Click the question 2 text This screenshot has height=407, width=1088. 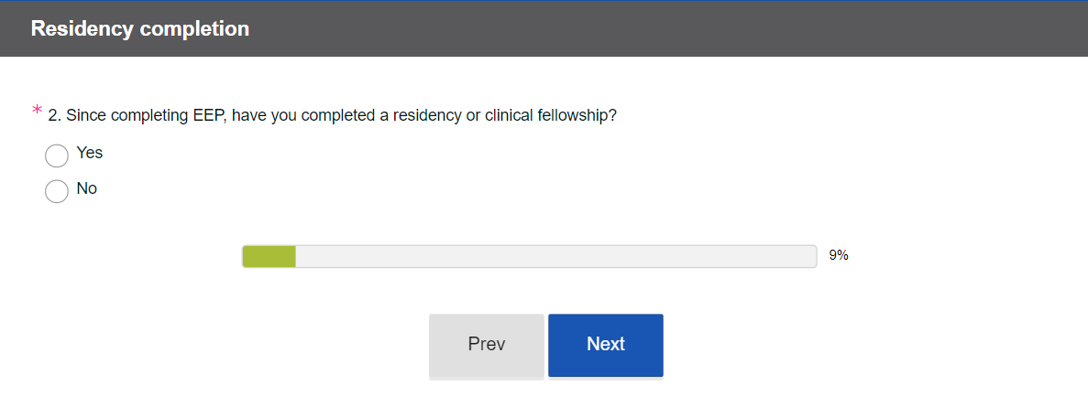[x=332, y=116]
